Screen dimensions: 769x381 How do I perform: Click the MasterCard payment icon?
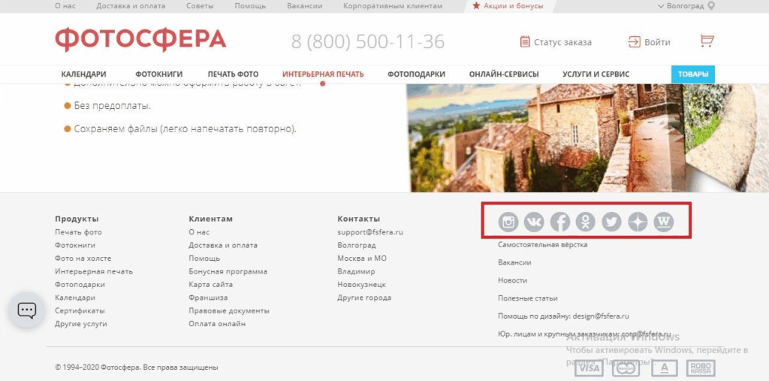[626, 368]
